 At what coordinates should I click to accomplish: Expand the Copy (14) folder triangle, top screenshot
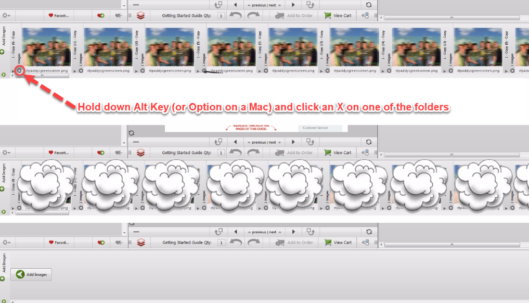click(383, 71)
